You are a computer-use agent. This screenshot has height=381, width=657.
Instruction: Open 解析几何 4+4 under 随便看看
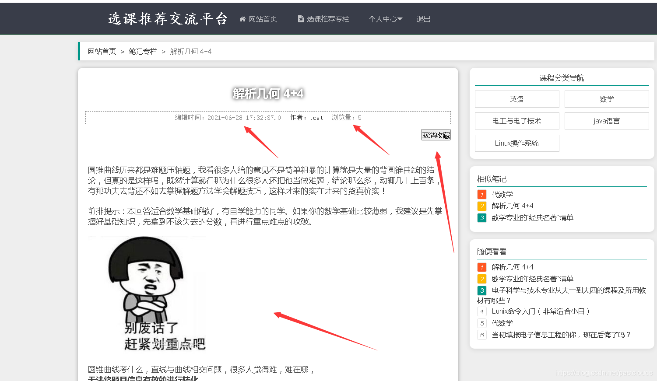point(513,267)
